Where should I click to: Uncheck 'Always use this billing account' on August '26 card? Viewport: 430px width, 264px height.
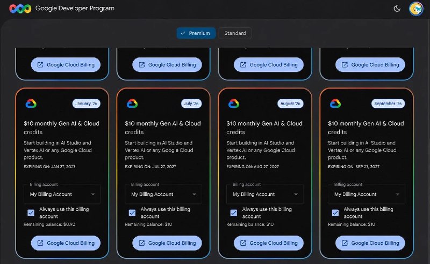click(x=234, y=213)
